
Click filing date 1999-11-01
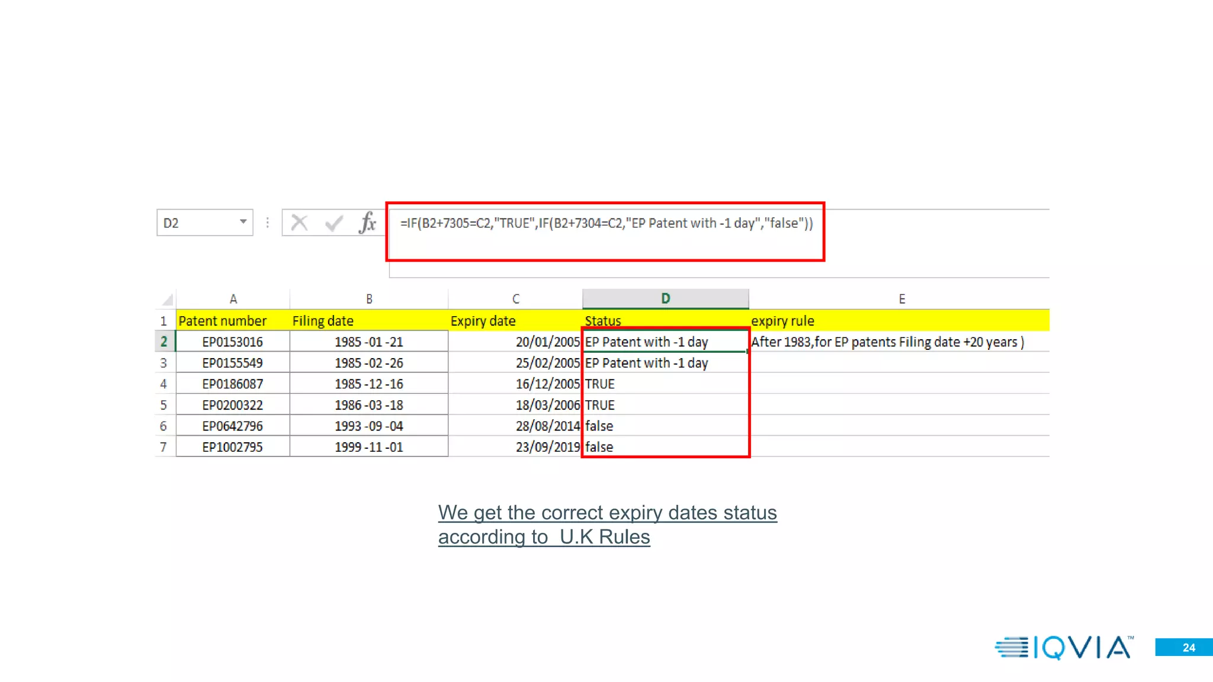pos(369,447)
